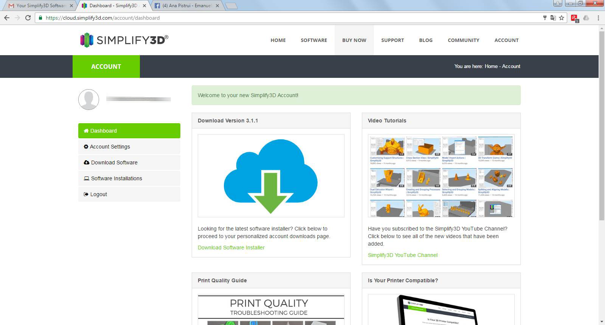Switch to Your Simplify3D Software Gmail tab
This screenshot has width=605, height=325.
tap(41, 6)
